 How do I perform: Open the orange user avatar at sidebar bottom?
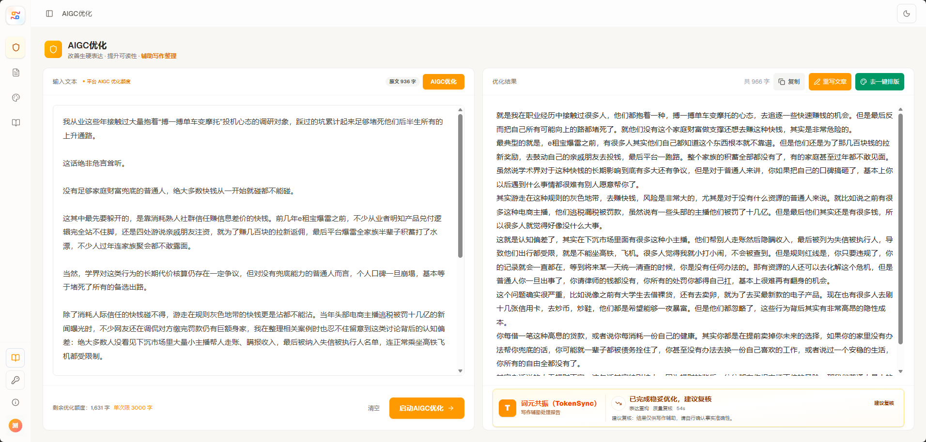pyautogui.click(x=15, y=426)
